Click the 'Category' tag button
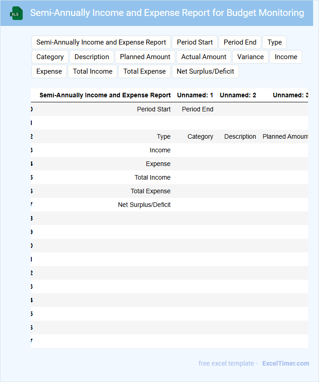This screenshot has width=319, height=382. click(50, 57)
